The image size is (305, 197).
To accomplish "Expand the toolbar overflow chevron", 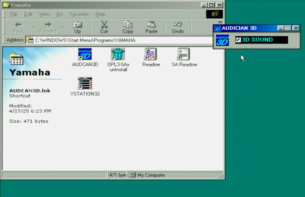I will pos(220,22).
